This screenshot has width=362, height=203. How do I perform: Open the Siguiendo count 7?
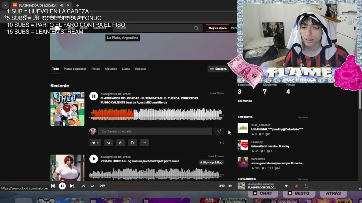point(265,91)
